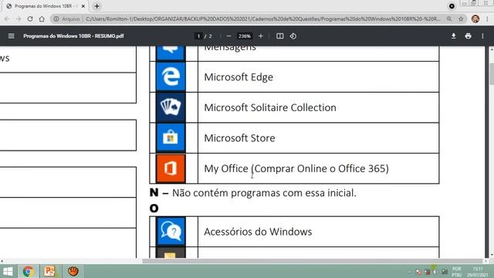Bookmark this page with the star icon
Image resolution: width=494 pixels, height=278 pixels.
pos(461,19)
